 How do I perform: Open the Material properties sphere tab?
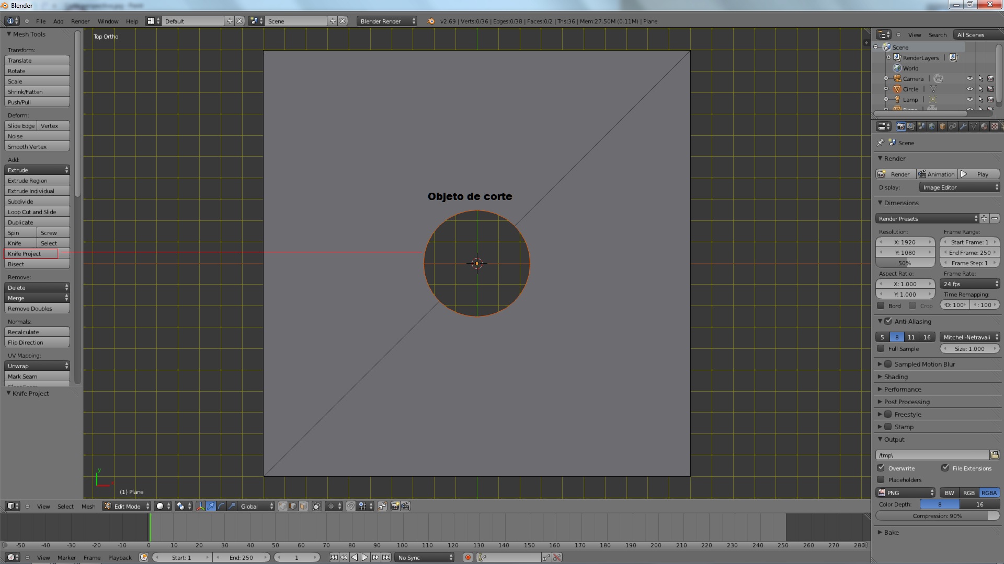[984, 126]
